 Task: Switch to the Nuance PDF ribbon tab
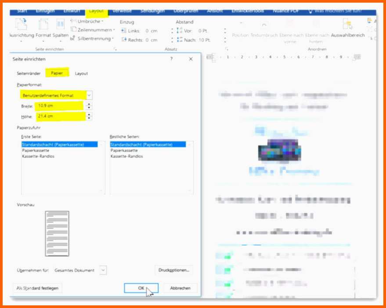(285, 11)
